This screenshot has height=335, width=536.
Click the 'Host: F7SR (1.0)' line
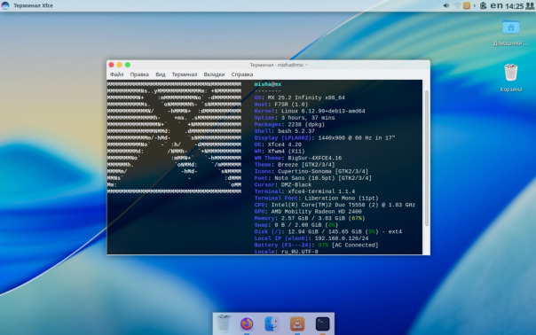click(281, 105)
